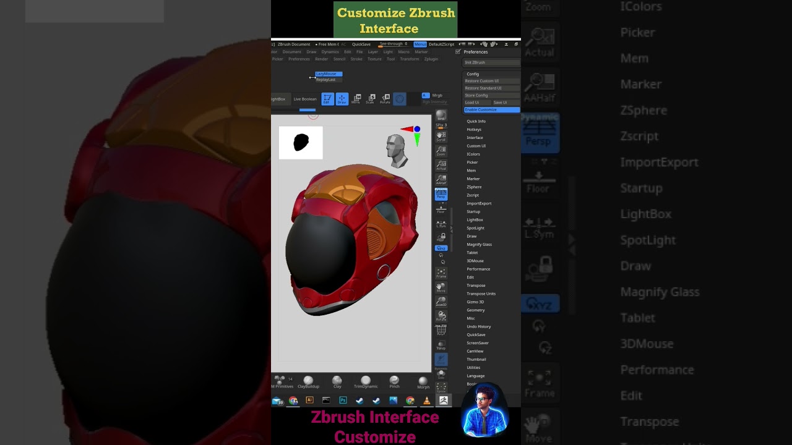Select the Scroll canvas tool
792x445 pixels.
point(441,136)
